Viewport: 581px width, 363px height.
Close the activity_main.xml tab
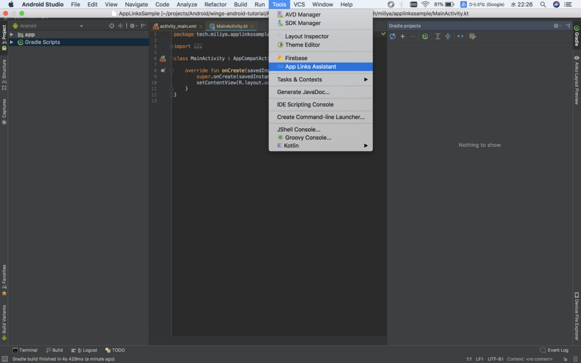(x=200, y=26)
